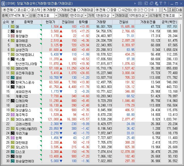The width and height of the screenshot is (184, 166).
Task: Open the 가격 1천원이상 dropdown
Action: click(x=113, y=15)
